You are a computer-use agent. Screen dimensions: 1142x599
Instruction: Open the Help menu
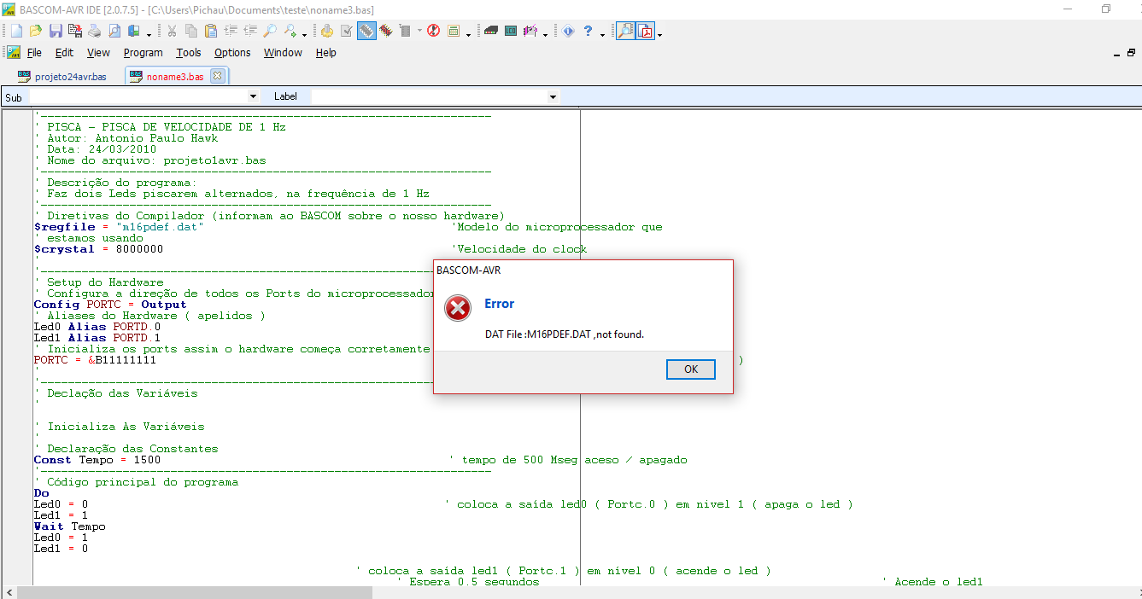pyautogui.click(x=326, y=53)
